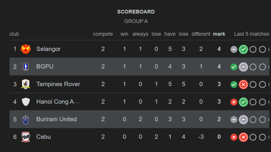This screenshot has height=152, width=271.
Task: Click the Last 5 matches header
Action: coord(251,34)
